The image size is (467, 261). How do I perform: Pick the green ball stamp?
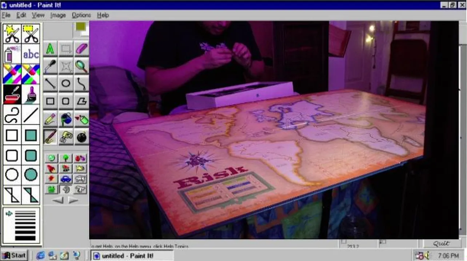(52, 158)
